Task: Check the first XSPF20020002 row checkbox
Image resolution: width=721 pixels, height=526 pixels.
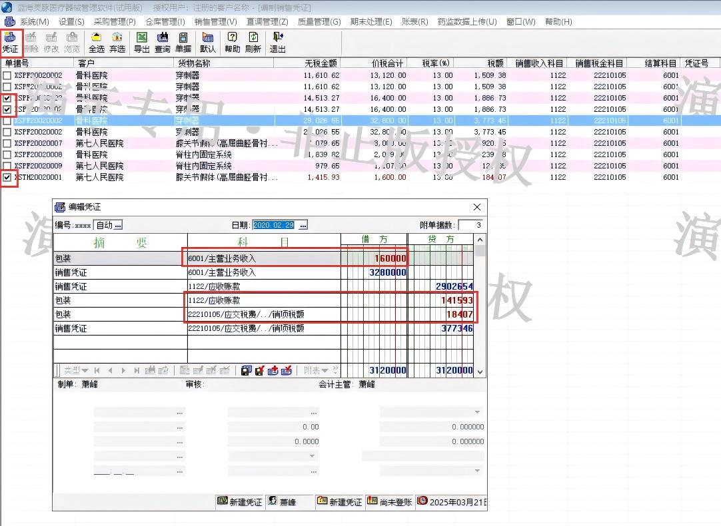Action: [x=7, y=75]
